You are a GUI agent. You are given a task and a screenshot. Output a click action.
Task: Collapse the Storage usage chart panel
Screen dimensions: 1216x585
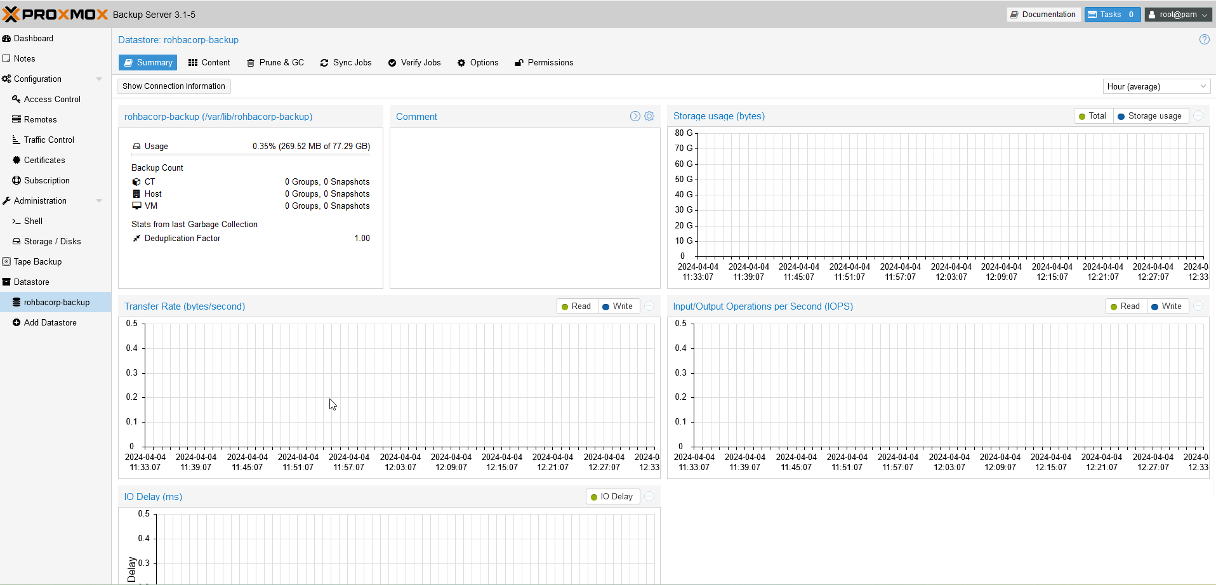coord(1198,115)
